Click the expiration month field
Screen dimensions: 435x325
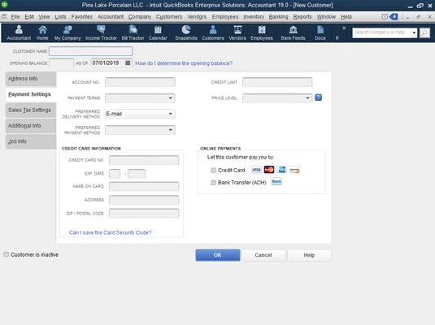115,174
